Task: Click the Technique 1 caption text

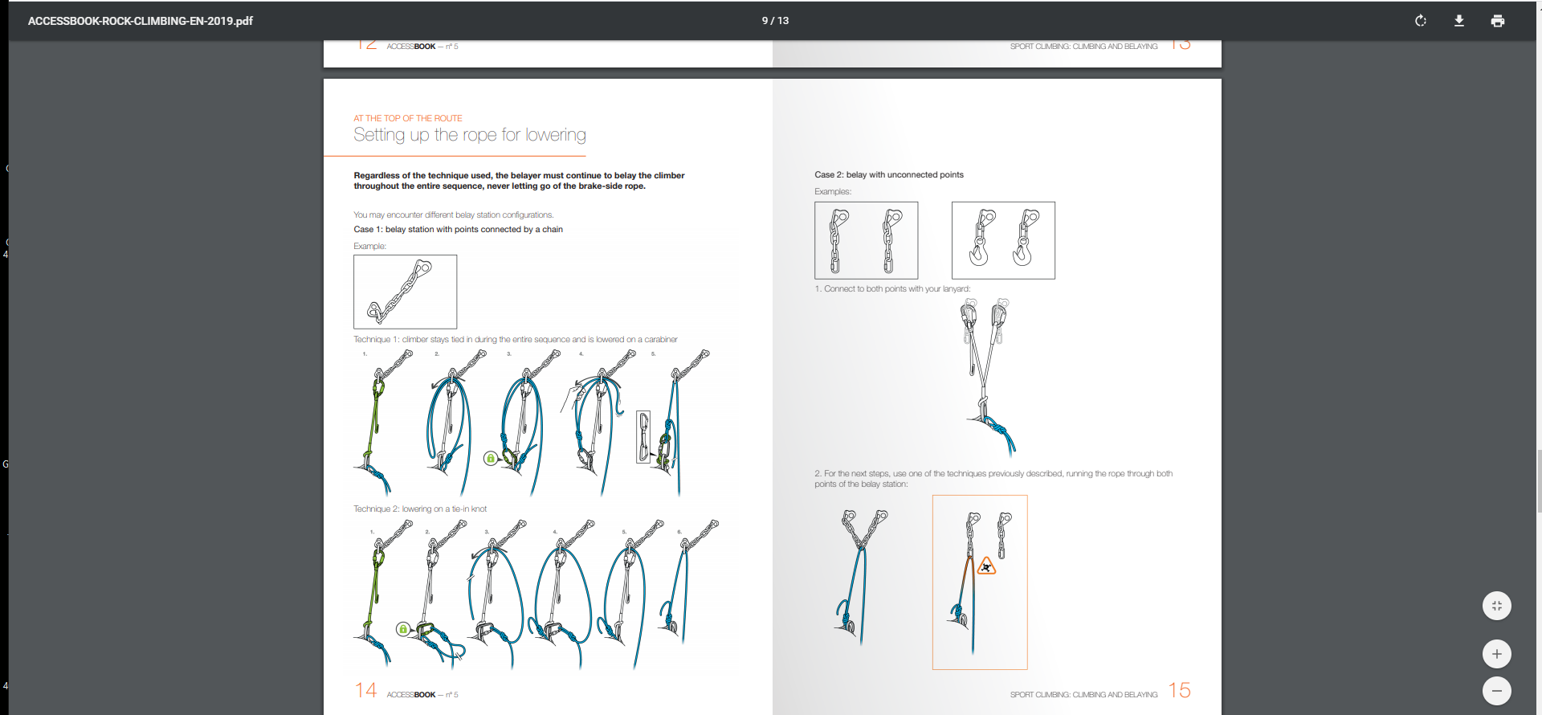Action: click(x=516, y=339)
